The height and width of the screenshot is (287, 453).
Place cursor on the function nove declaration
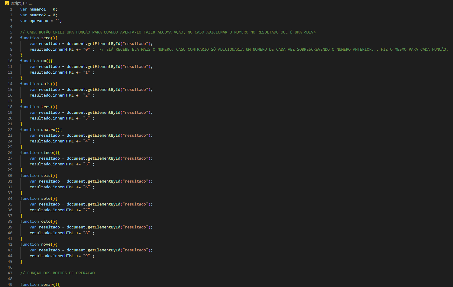coord(45,244)
